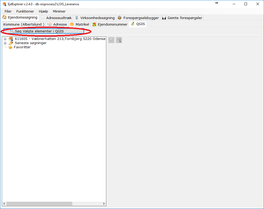Open the Funktioner menu
The height and width of the screenshot is (209, 264).
coord(25,11)
